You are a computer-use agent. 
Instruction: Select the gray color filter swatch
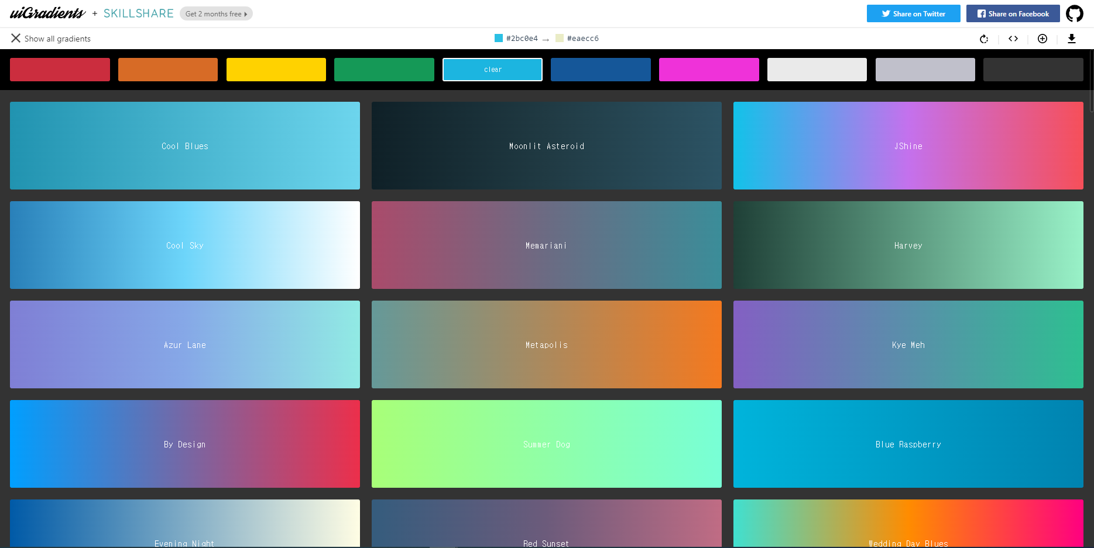click(925, 70)
